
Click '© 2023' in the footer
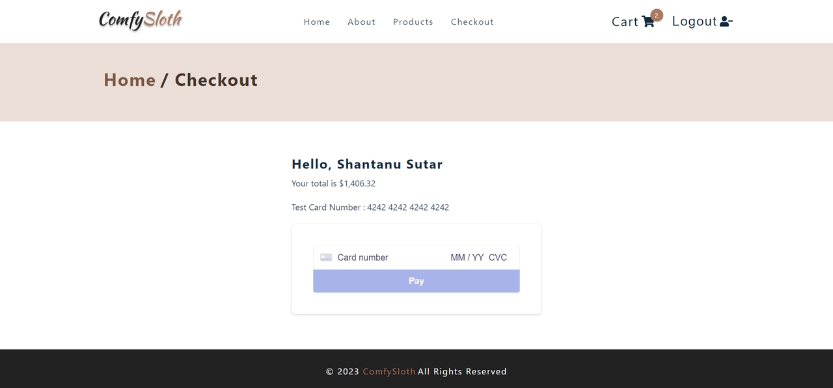(x=342, y=372)
